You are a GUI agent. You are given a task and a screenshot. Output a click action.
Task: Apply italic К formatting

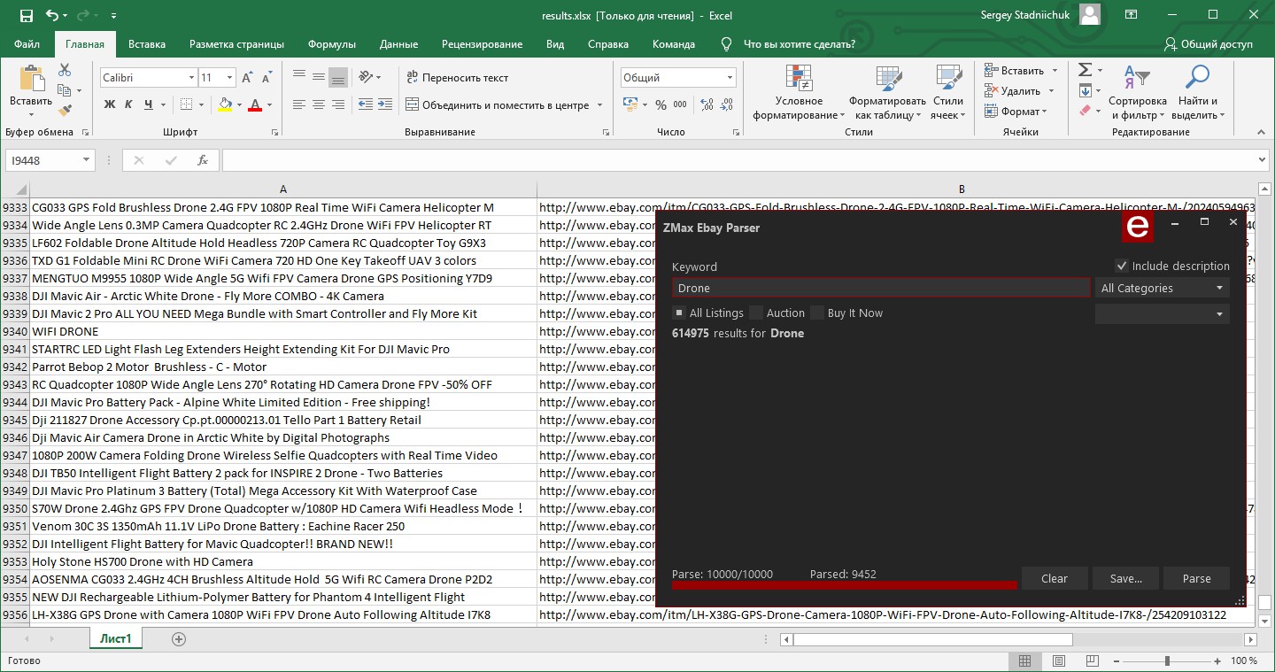pos(128,104)
